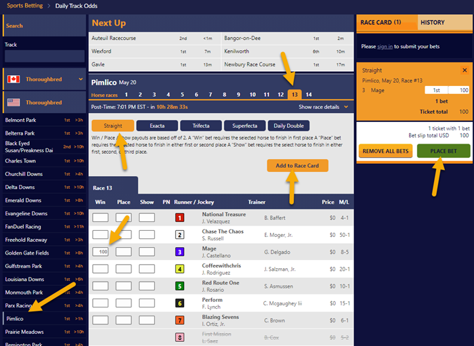Screen dimensions: 474x346
Task: Expand the Canadian Thoroughbred section chevron
Action: point(81,79)
